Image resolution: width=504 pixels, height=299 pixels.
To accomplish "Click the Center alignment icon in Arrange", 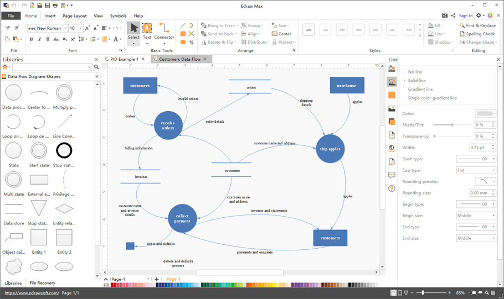I will click(x=281, y=34).
